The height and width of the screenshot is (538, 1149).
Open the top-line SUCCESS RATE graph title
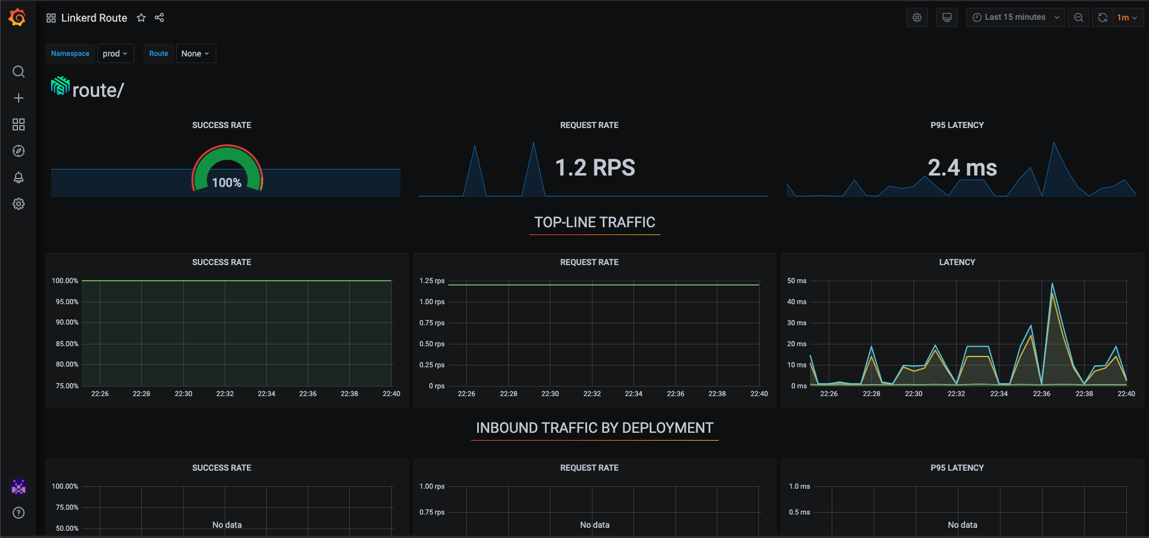tap(222, 262)
